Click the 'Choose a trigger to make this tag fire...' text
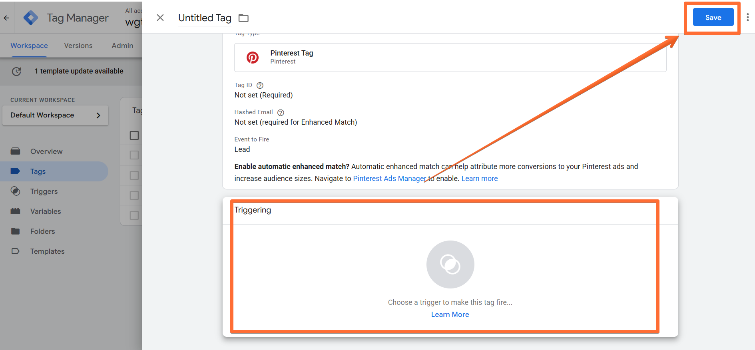 click(x=450, y=302)
